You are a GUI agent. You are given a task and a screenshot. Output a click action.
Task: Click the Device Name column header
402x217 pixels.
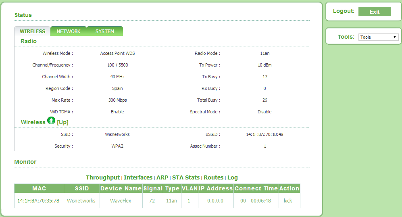(x=121, y=188)
